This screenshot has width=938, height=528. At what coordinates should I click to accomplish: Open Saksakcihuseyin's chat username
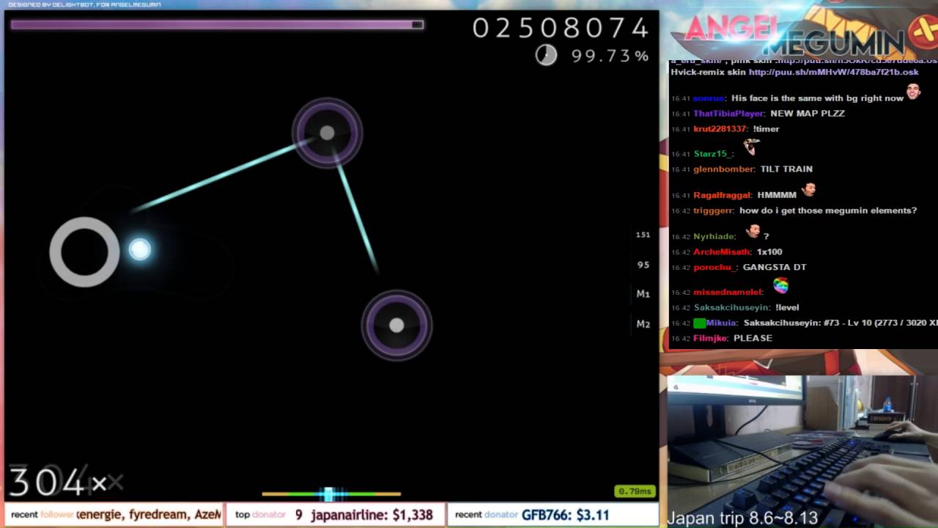tap(731, 308)
